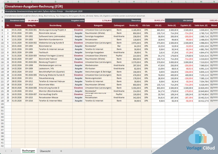Select USt-Satz cell 7%
The image size is (218, 154).
[x=146, y=53]
